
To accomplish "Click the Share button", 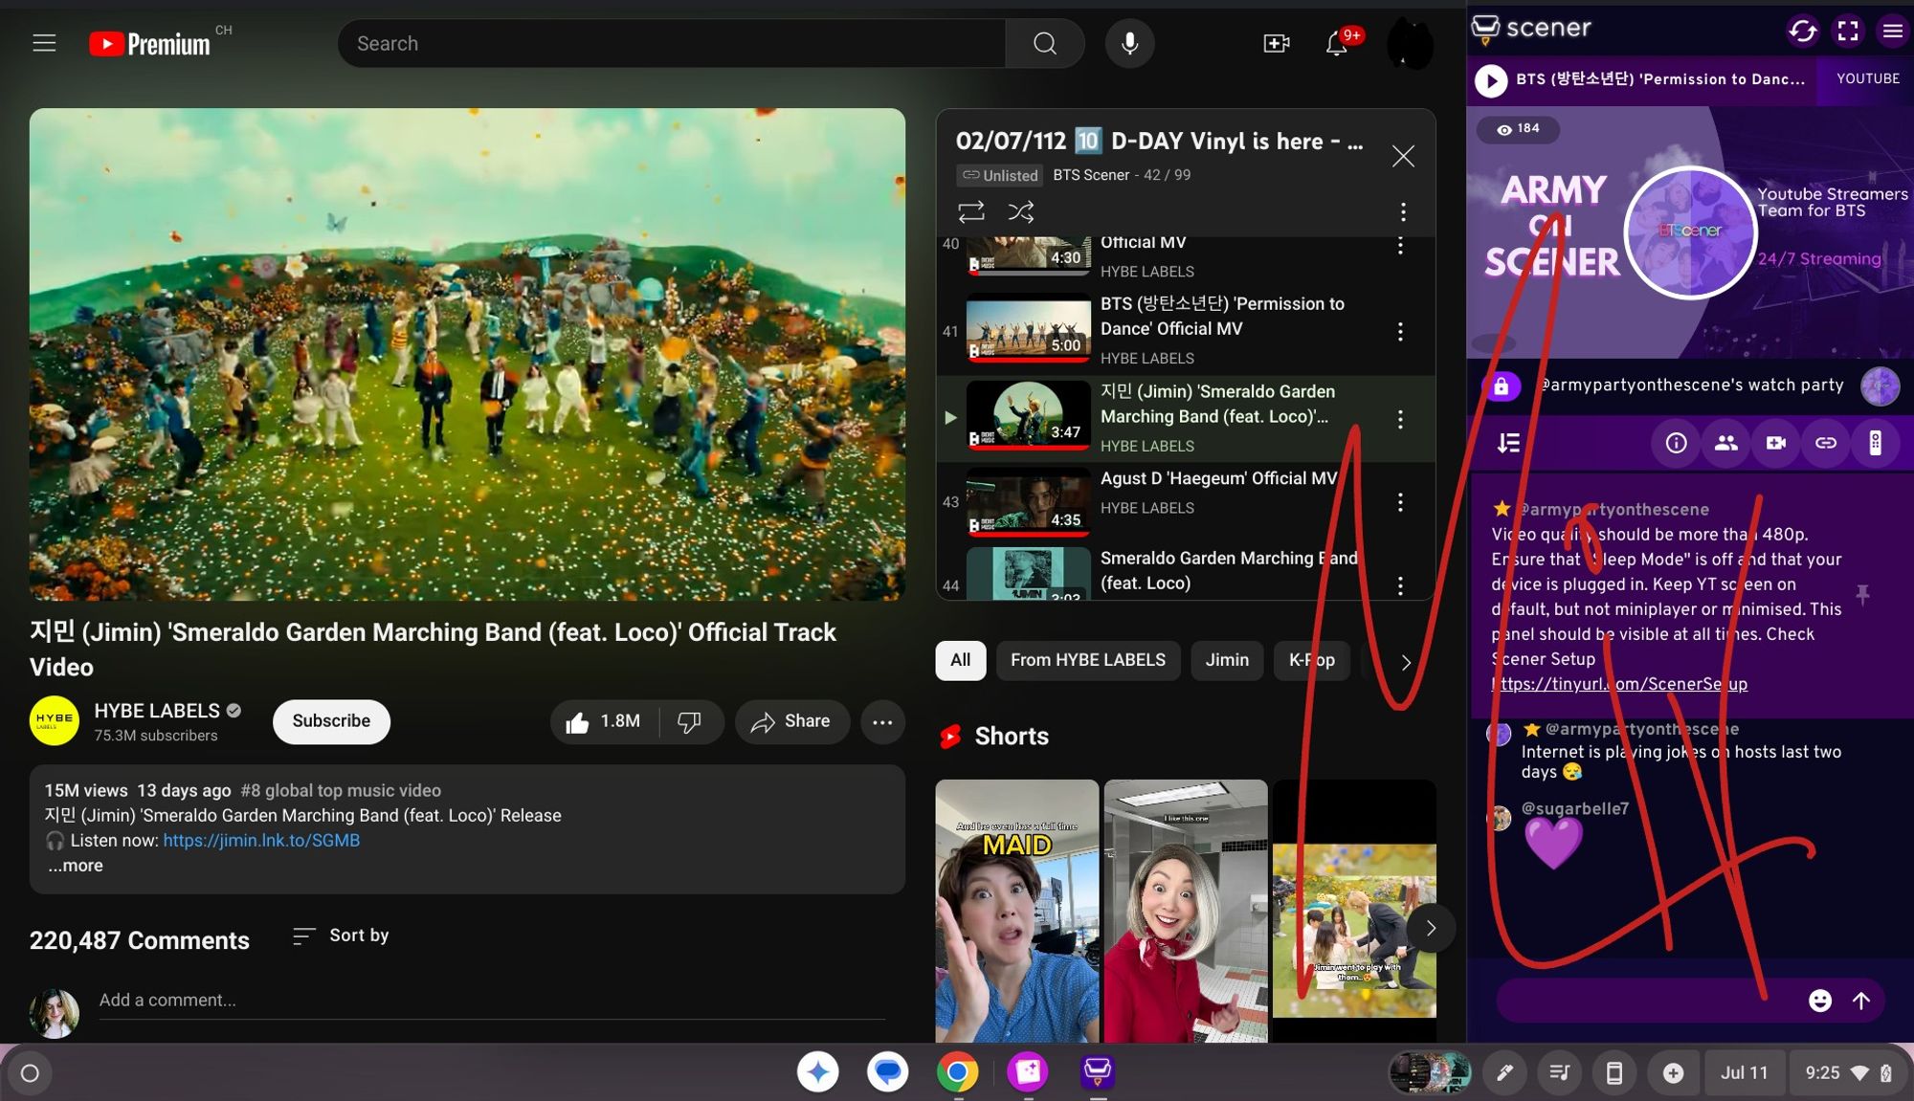I will pos(791,721).
